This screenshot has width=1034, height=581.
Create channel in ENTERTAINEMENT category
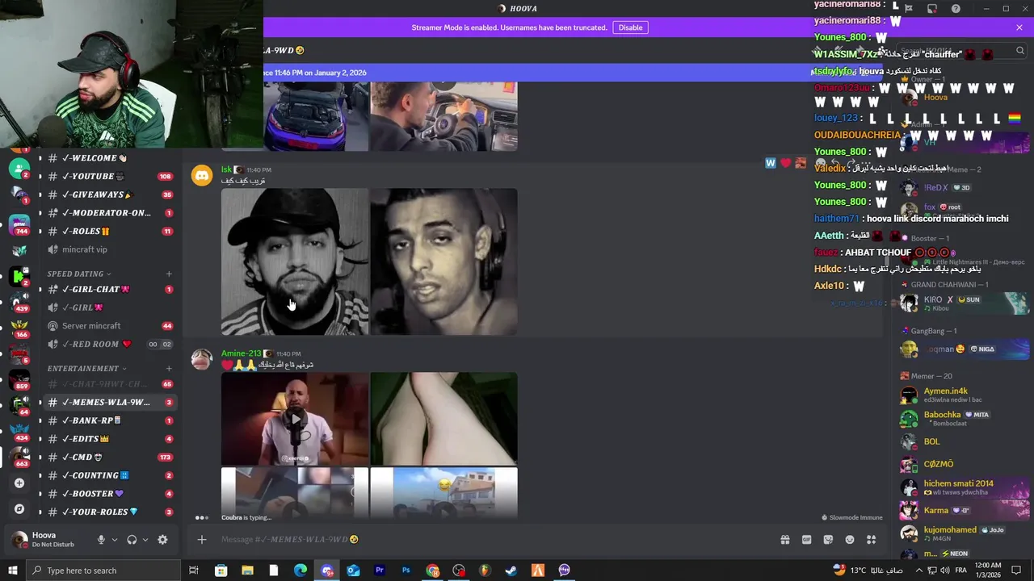[169, 369]
